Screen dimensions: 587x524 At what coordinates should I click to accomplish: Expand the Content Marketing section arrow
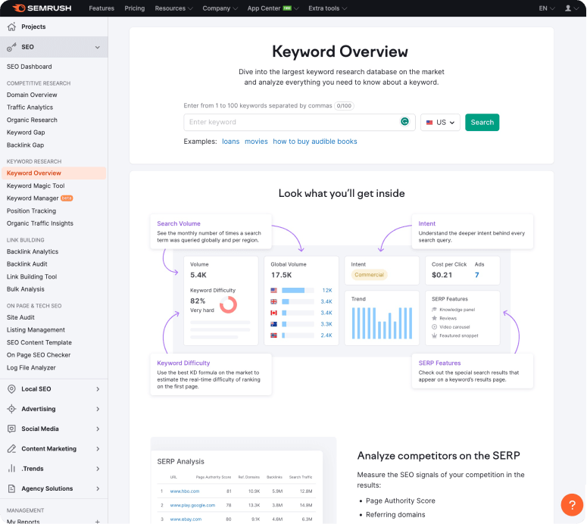tap(98, 448)
